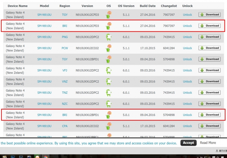
Task: Click the Device Name column header
Action: (x=18, y=6)
